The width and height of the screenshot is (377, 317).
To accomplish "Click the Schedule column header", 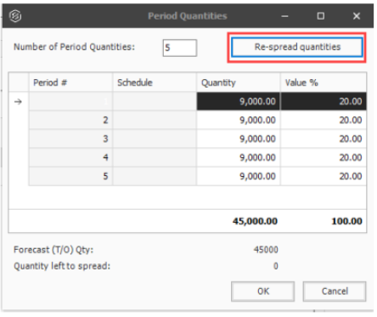I will pos(155,82).
